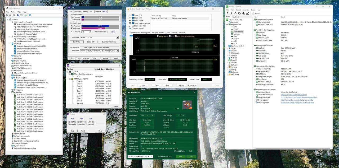Click DirectX icon in AIDA64 tree
Screen dimensions: 339x168
pyautogui.click(x=230, y=60)
